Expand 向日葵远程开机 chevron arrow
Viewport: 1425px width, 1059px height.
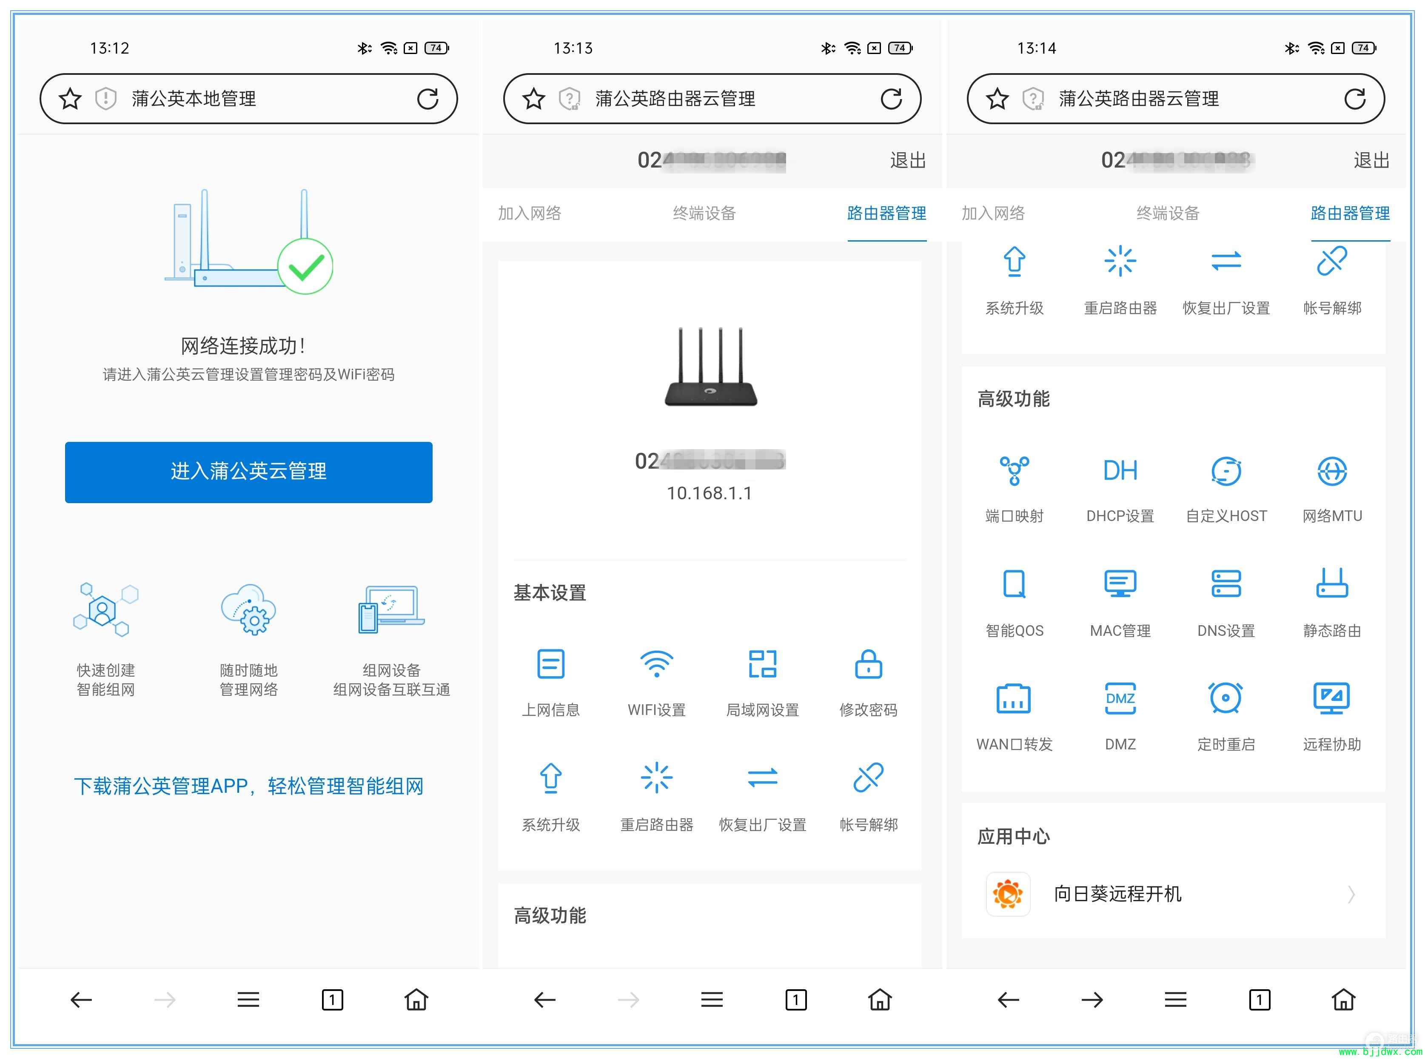(x=1351, y=894)
